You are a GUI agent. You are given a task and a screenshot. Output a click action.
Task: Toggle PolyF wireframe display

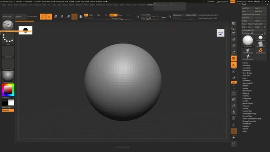pyautogui.click(x=234, y=119)
